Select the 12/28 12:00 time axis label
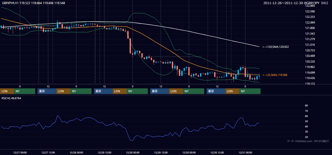This screenshot has height=155, width=332. tap(104, 152)
